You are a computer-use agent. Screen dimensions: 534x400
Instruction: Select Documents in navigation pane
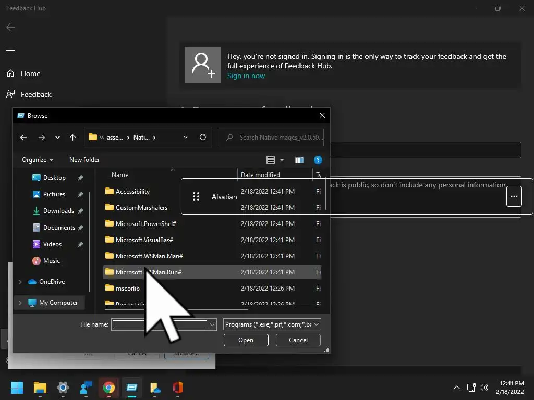click(x=58, y=228)
